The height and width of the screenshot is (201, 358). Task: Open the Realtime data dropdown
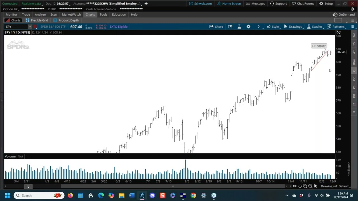[32, 4]
